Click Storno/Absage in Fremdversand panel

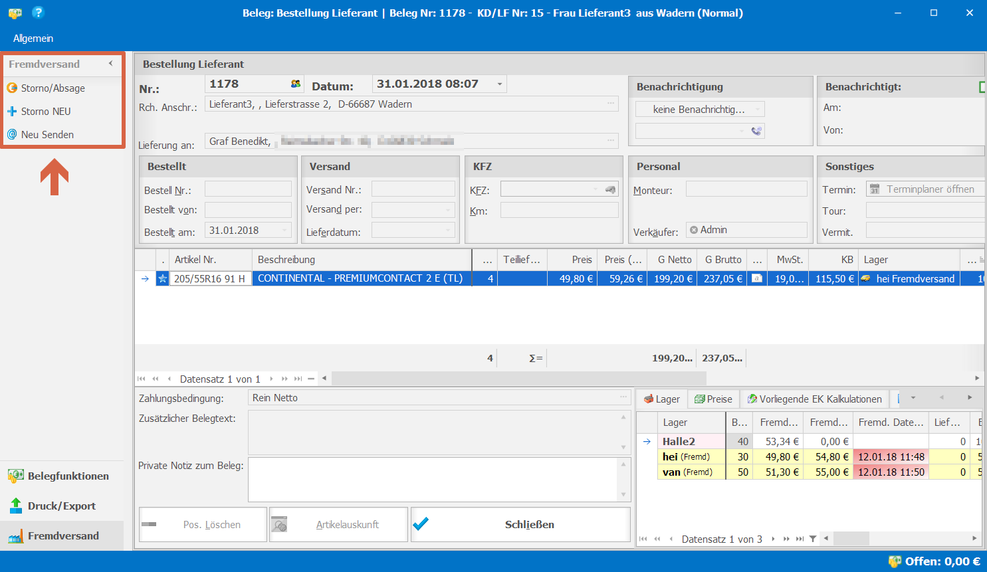(53, 88)
